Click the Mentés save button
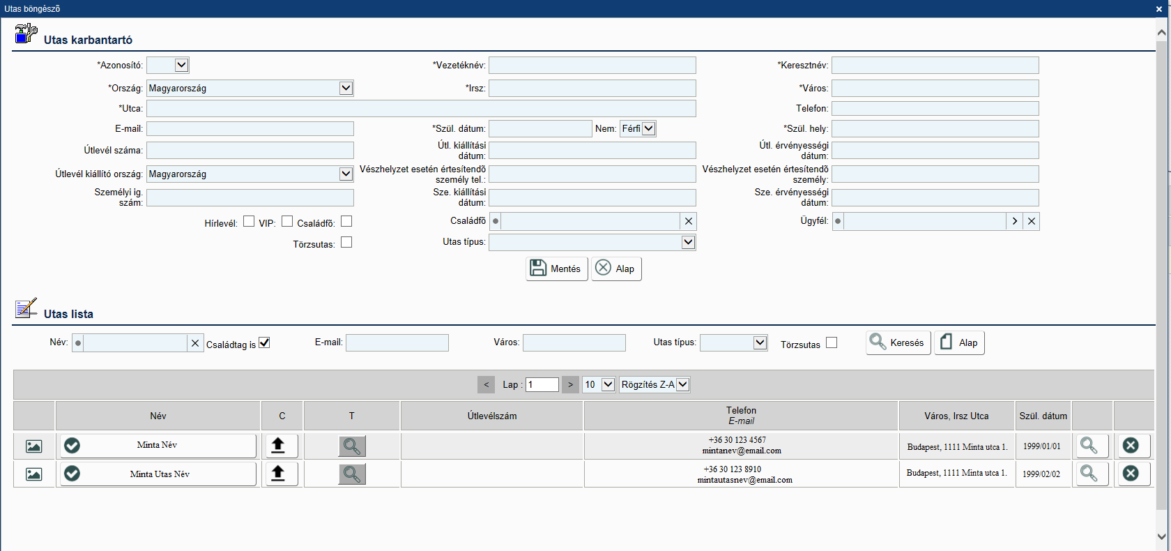The width and height of the screenshot is (1171, 551). point(556,269)
